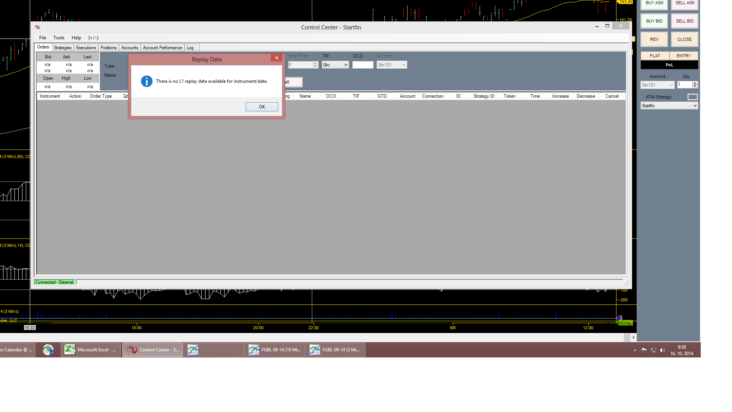
Task: Click the OCO input field
Action: tap(363, 65)
